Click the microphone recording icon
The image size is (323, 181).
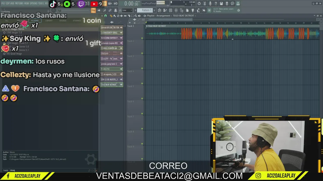click(210, 4)
